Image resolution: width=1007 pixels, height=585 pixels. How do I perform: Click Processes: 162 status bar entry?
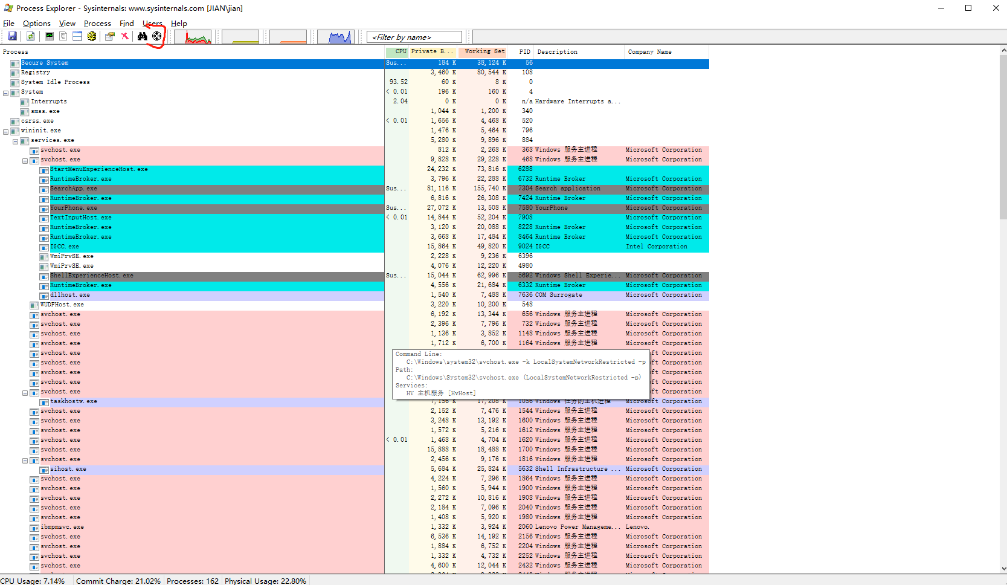pos(193,581)
